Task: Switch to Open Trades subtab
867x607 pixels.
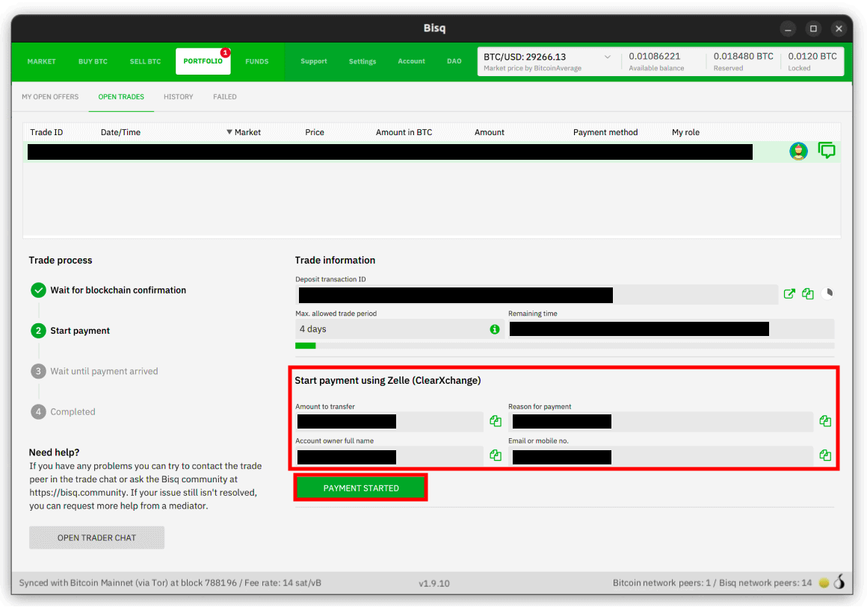Action: [121, 96]
